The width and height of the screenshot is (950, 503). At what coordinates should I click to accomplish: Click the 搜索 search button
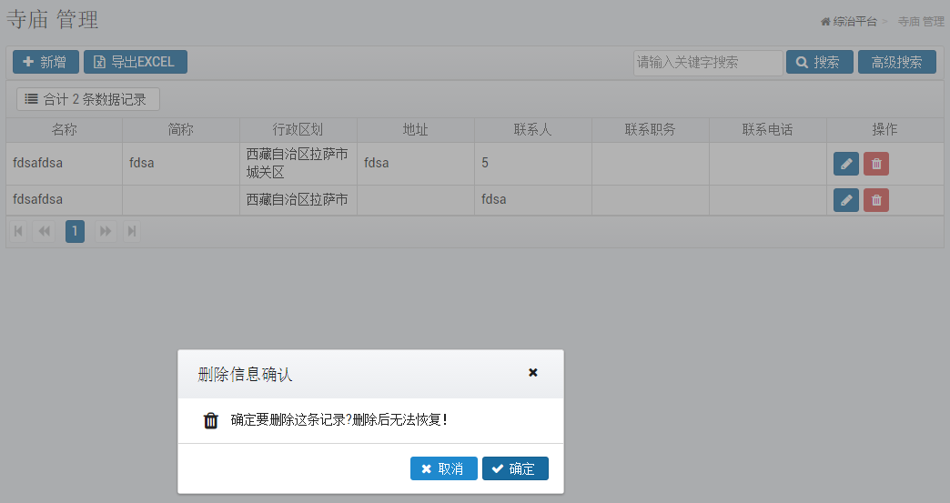[819, 63]
